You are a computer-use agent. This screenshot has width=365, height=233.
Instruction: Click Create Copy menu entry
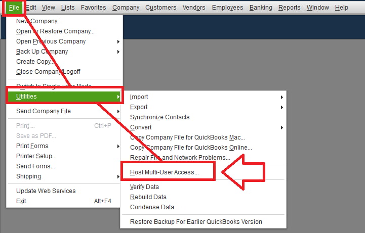[64, 62]
